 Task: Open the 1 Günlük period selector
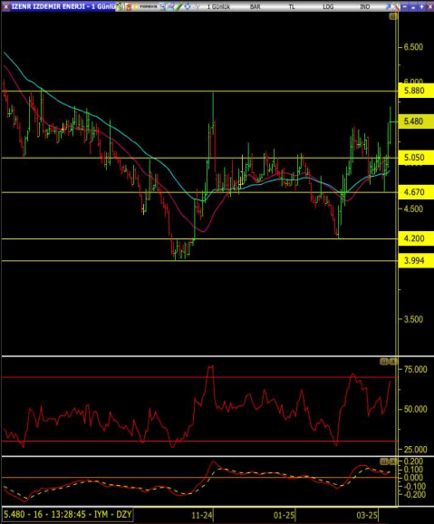[218, 6]
